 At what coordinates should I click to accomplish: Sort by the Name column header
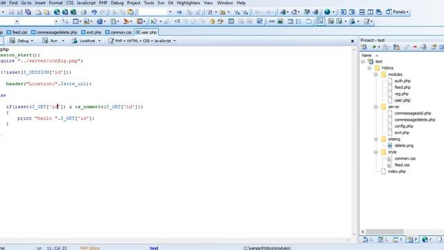(366, 56)
